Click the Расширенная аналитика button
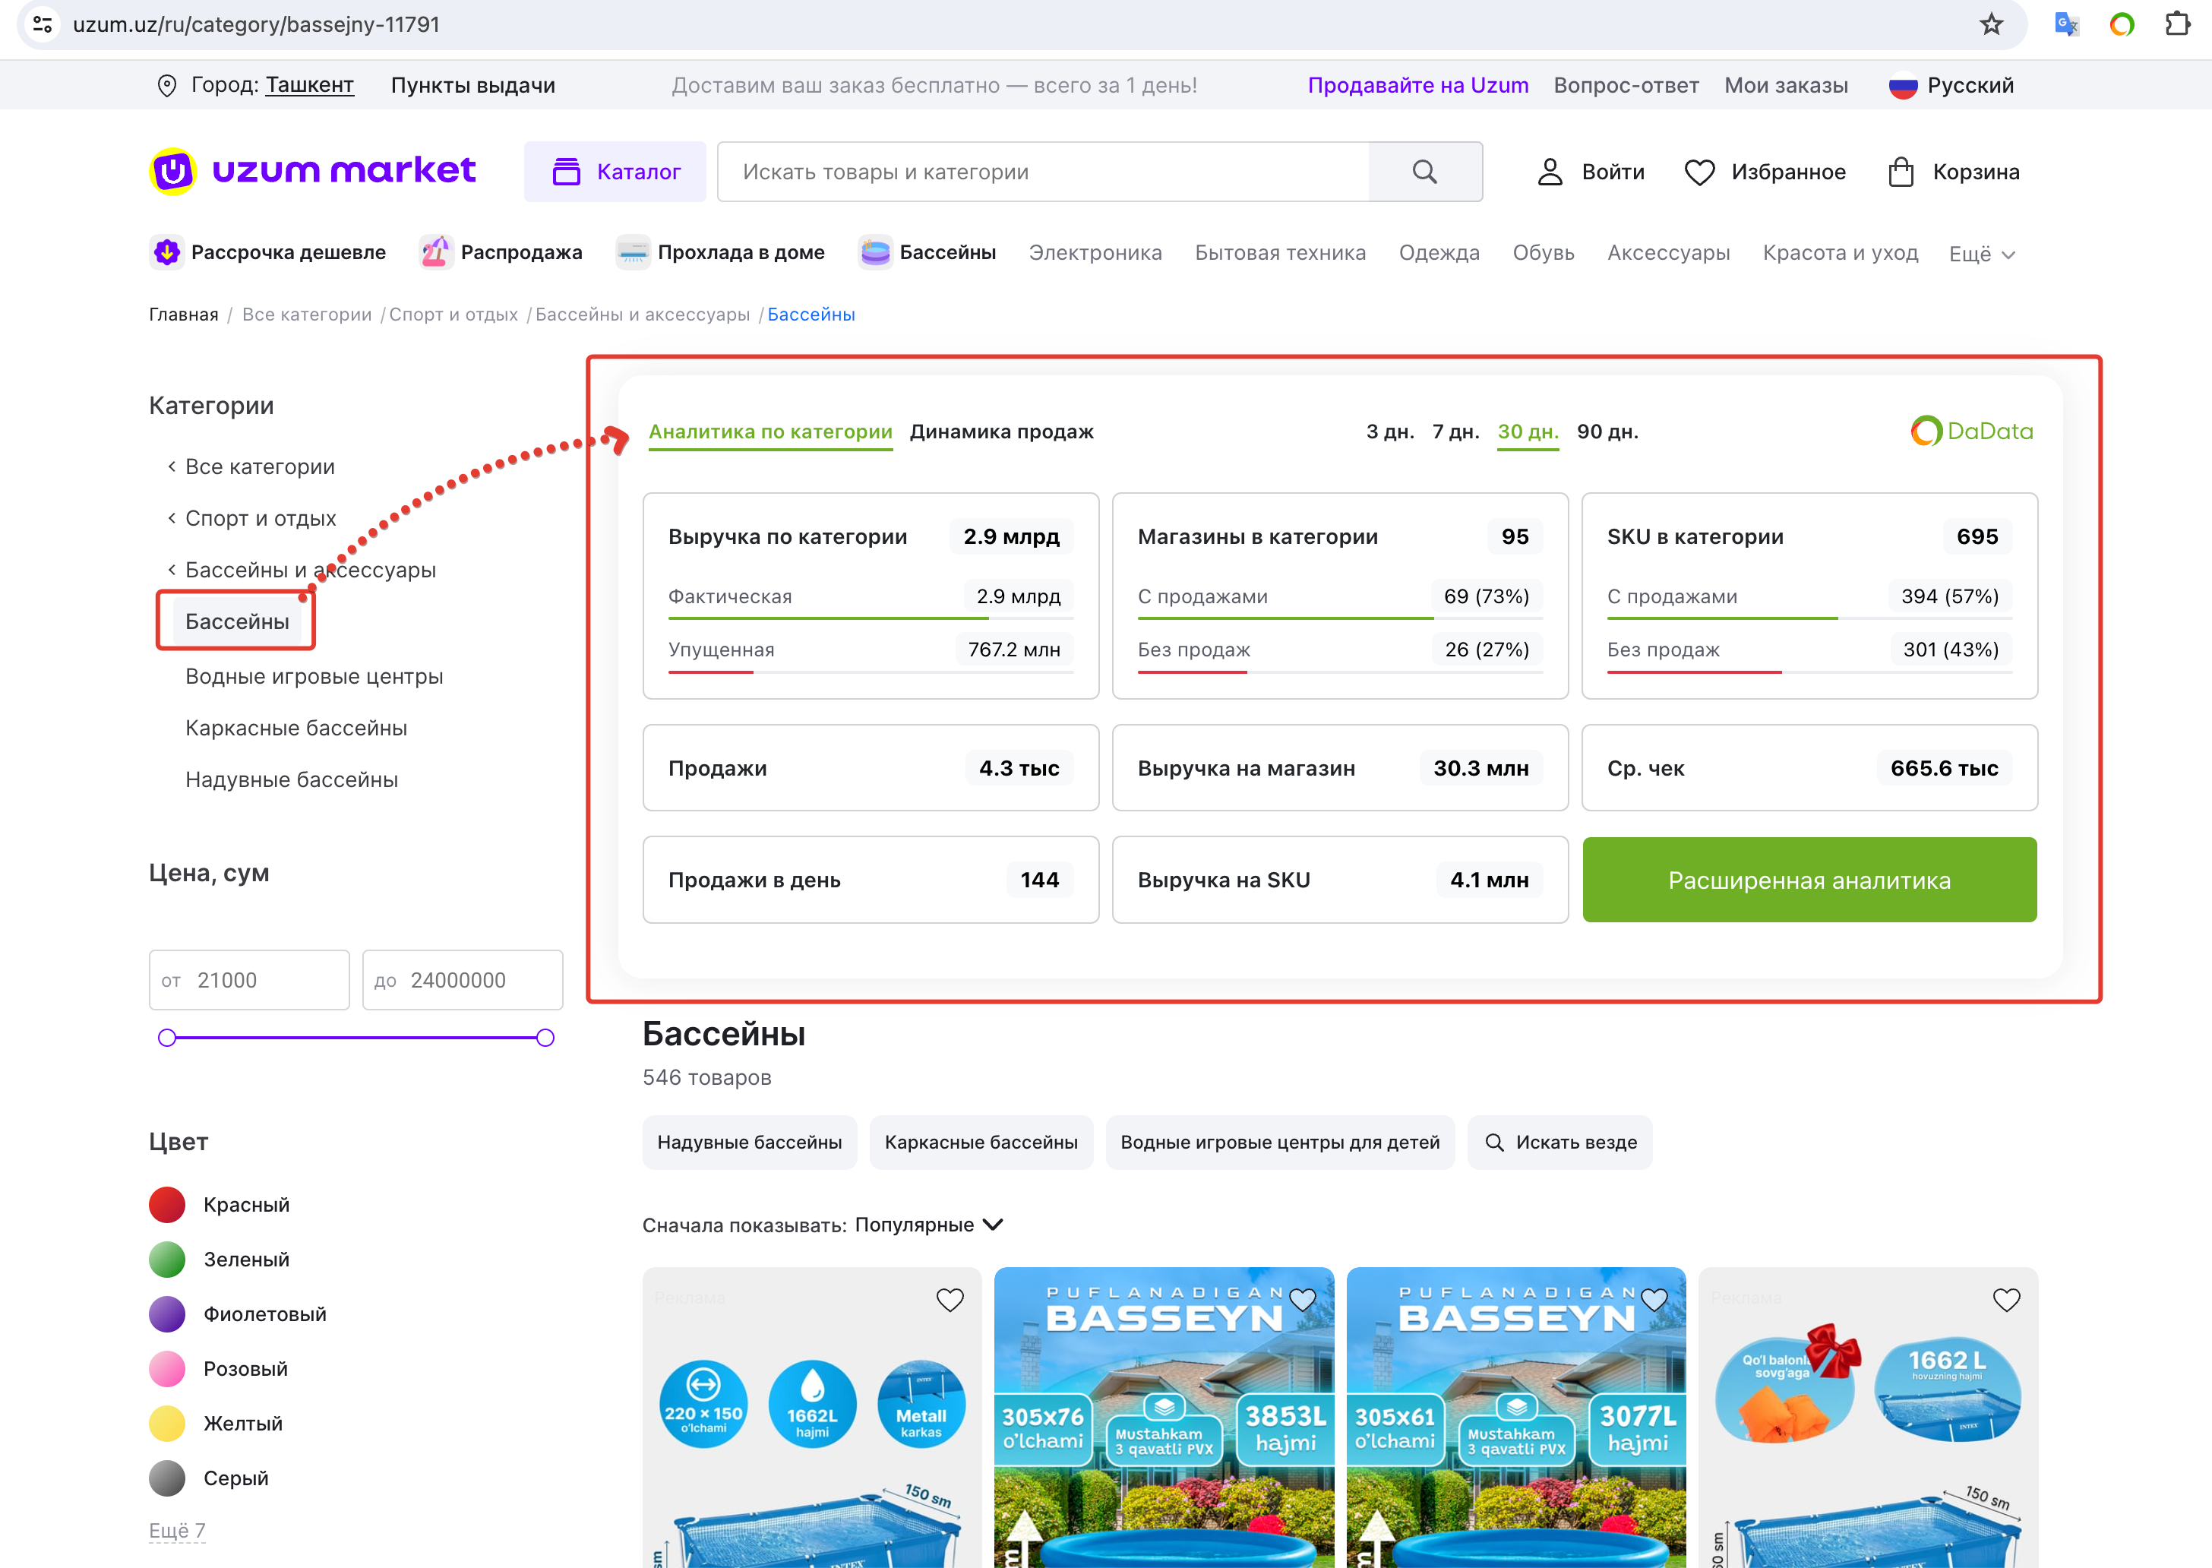The height and width of the screenshot is (1568, 2212). [1809, 880]
